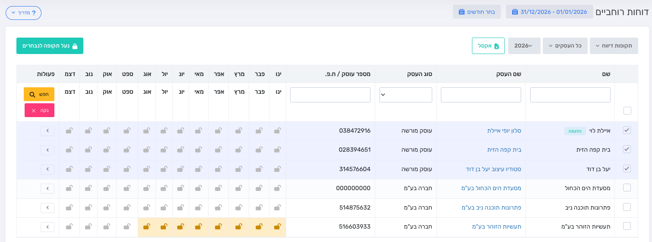Toggle February lock for סלון יופי איילת

click(259, 131)
